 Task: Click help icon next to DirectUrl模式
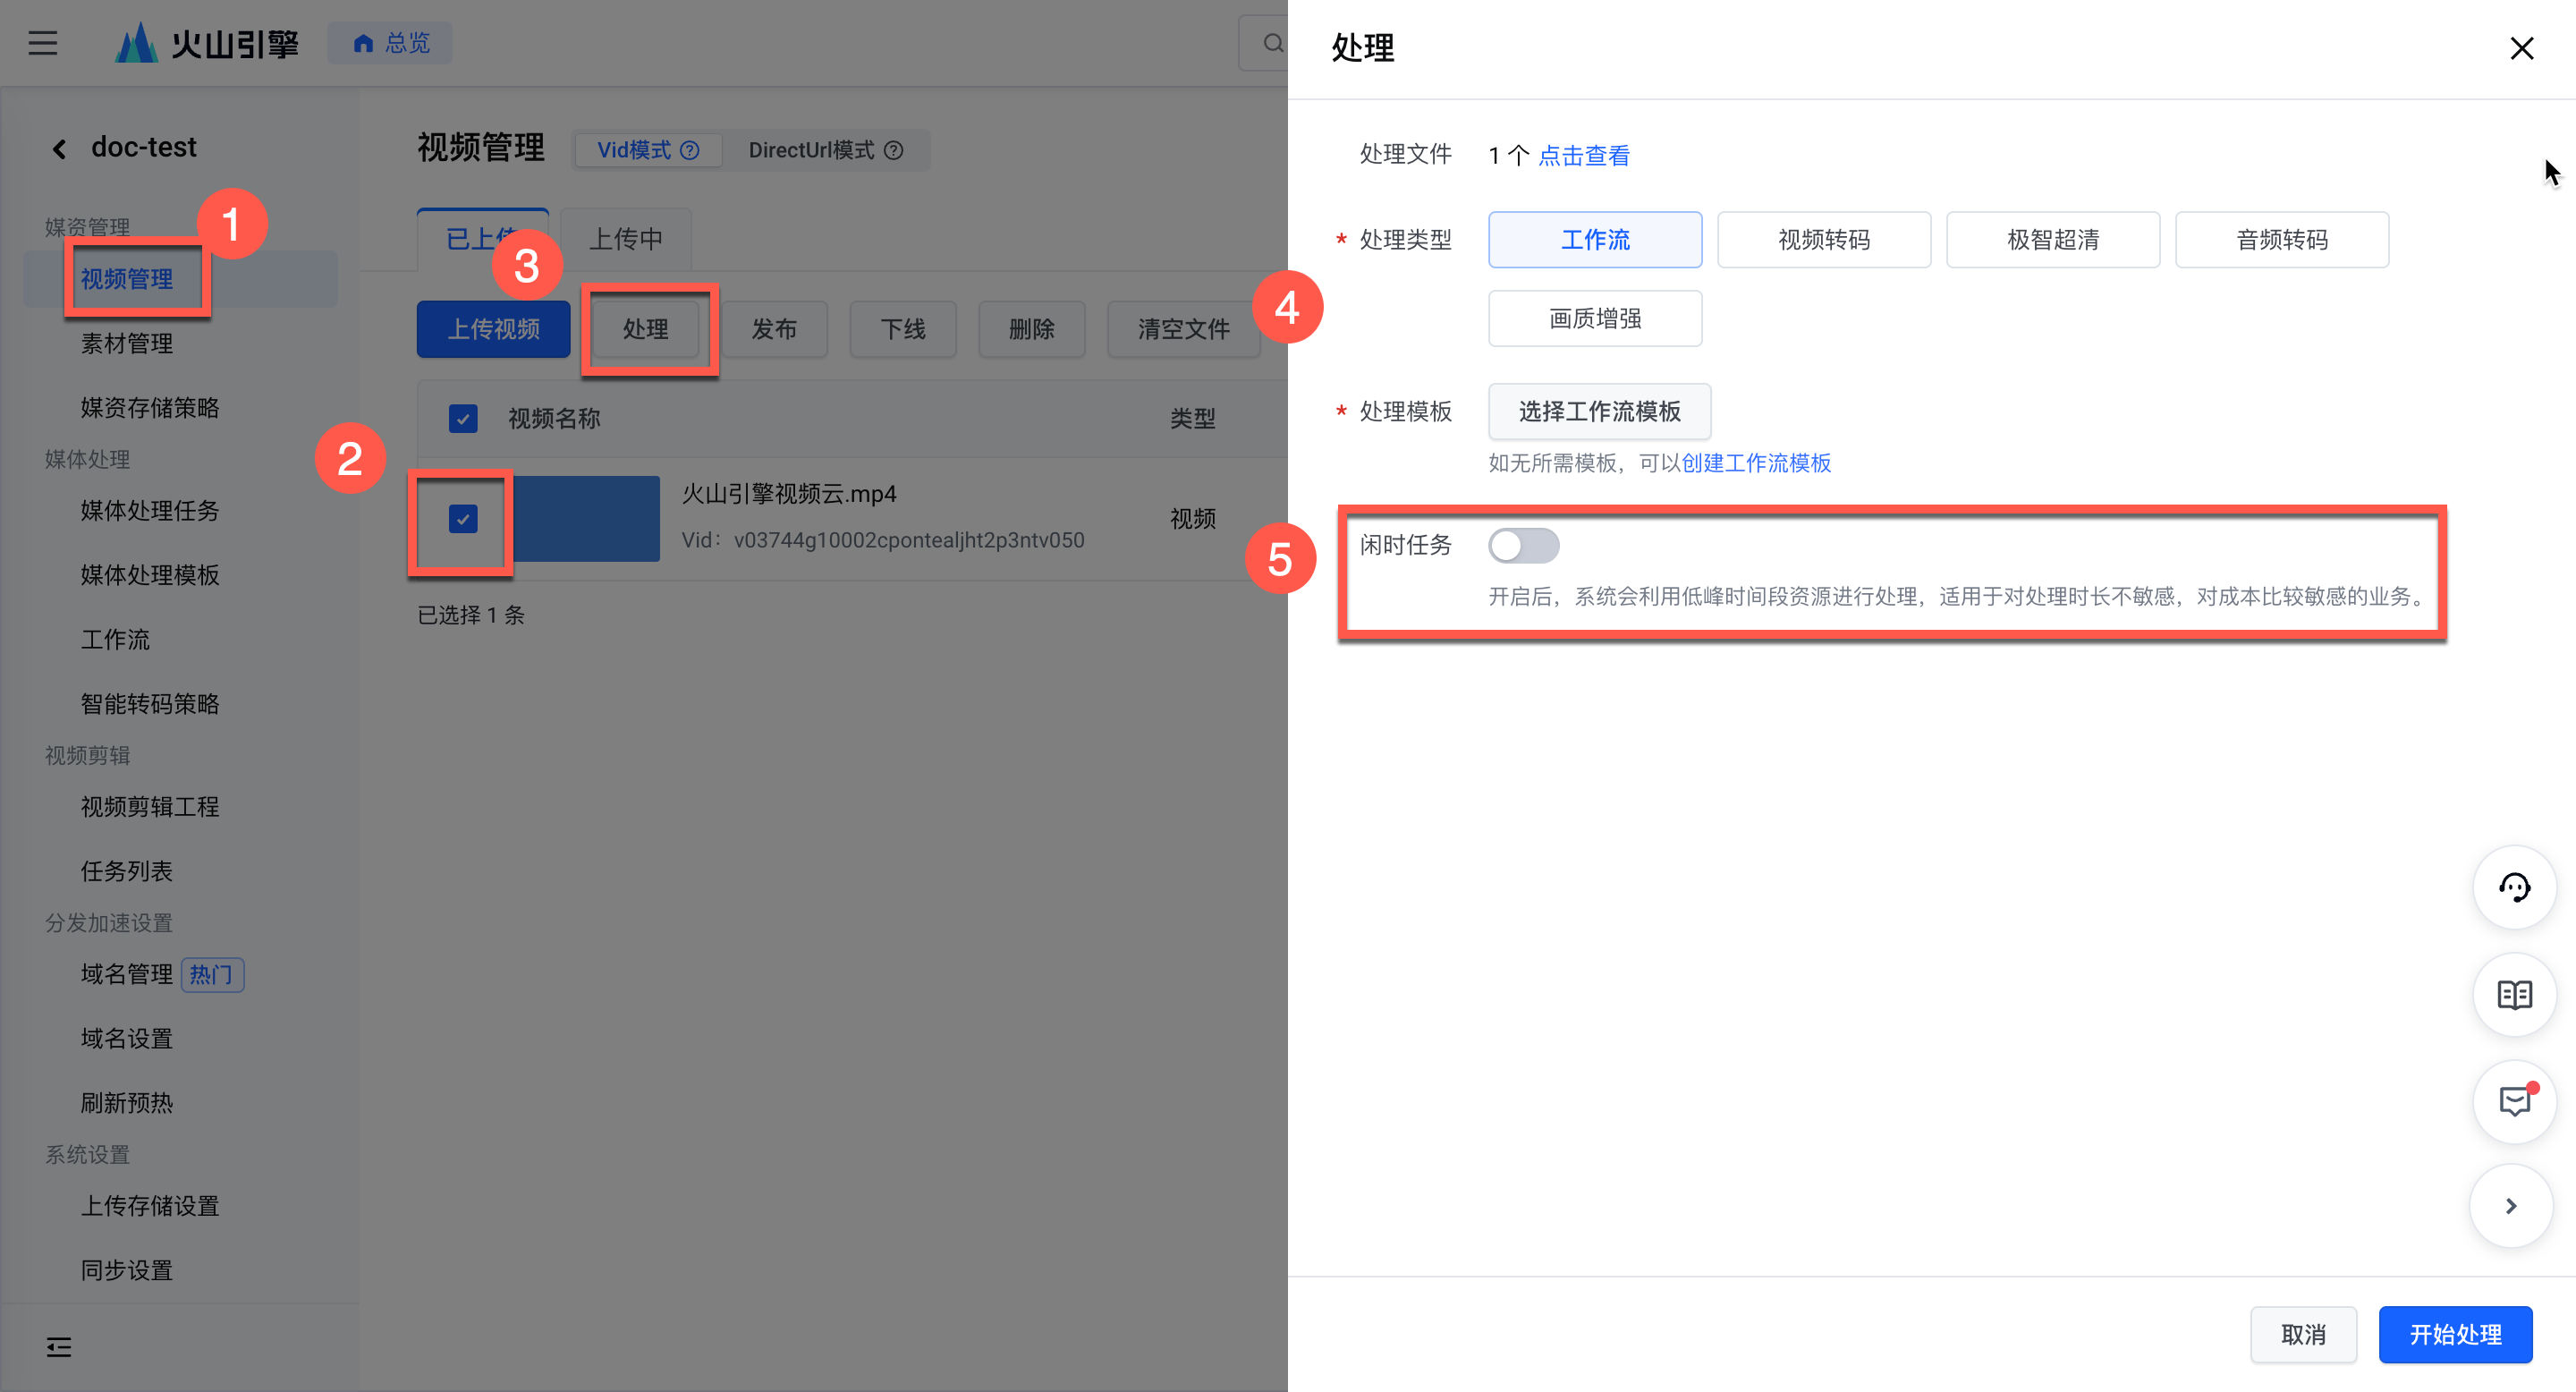pyautogui.click(x=894, y=150)
